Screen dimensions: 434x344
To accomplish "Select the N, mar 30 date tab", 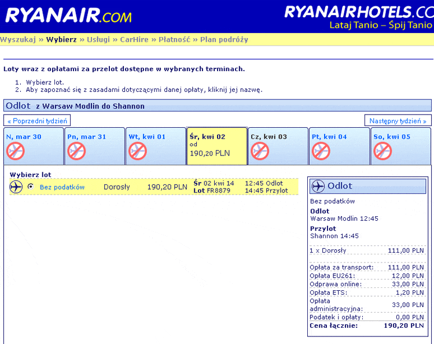I will pos(34,146).
